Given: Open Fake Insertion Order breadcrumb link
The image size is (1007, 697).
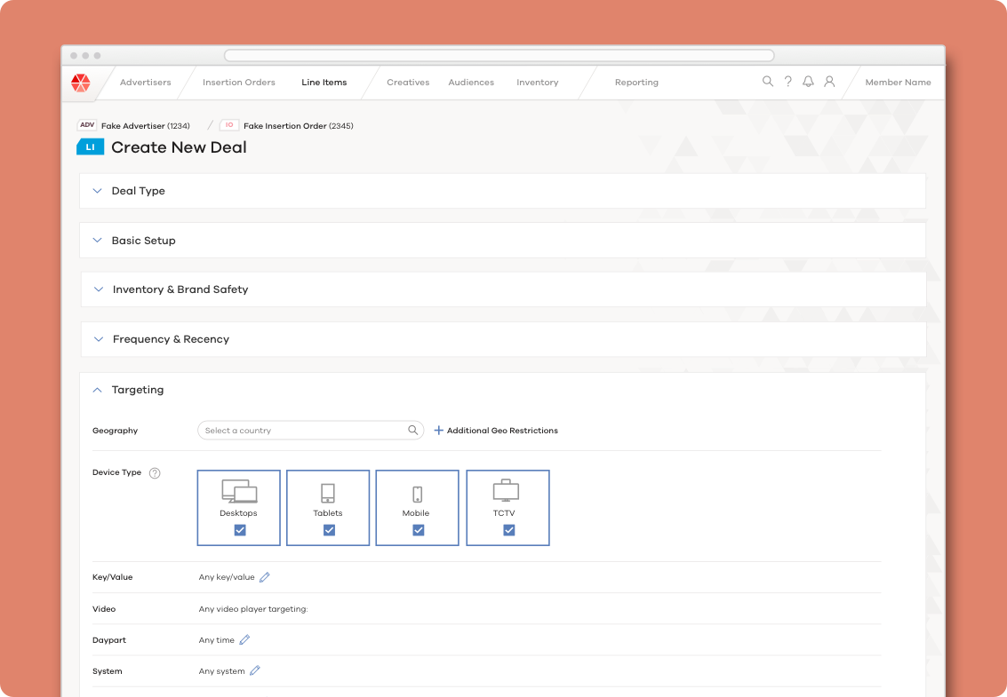Looking at the screenshot, I should (x=298, y=126).
